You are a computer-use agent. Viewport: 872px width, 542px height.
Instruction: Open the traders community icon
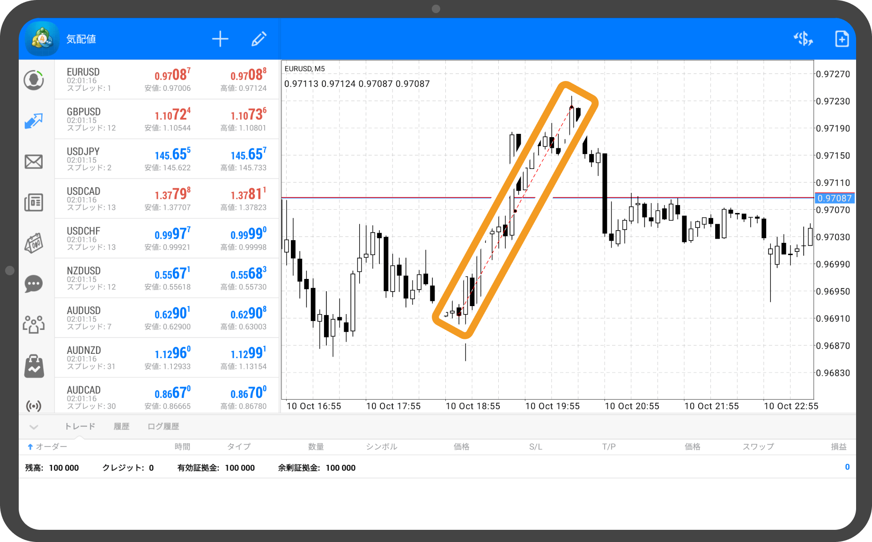pyautogui.click(x=34, y=324)
